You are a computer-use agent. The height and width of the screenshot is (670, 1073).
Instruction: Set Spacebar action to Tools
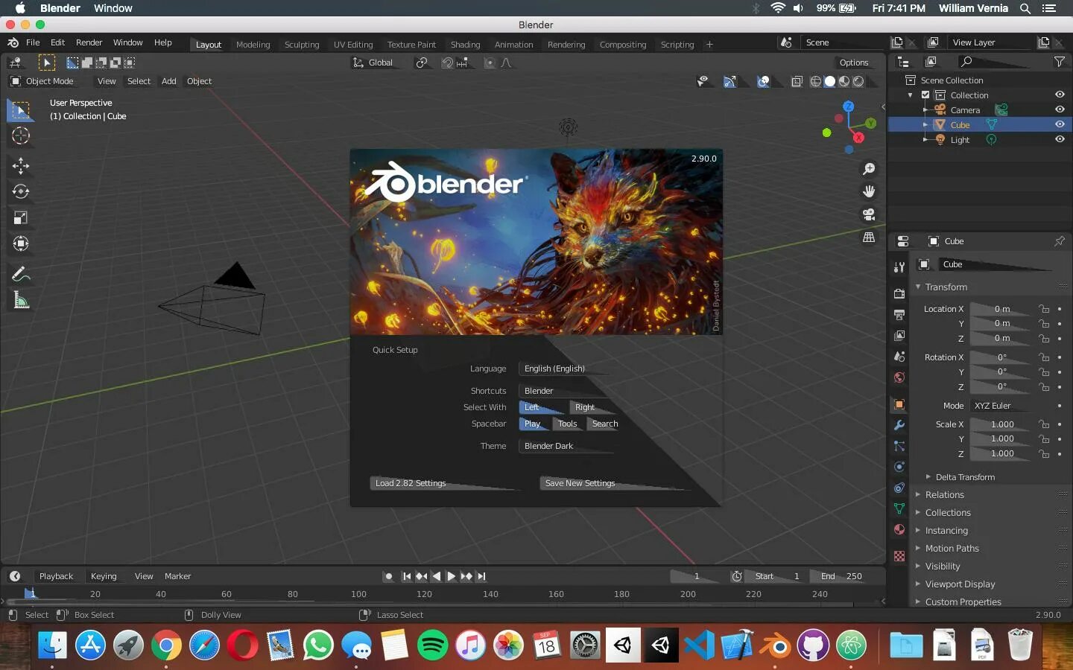coord(568,424)
